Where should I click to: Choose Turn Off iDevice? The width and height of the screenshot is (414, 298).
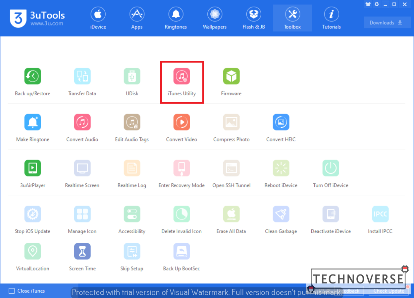tap(331, 174)
